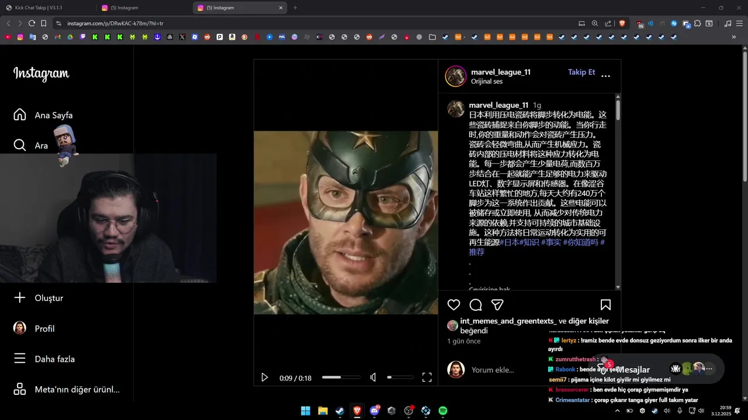Seek on the video progress bar

point(341,377)
